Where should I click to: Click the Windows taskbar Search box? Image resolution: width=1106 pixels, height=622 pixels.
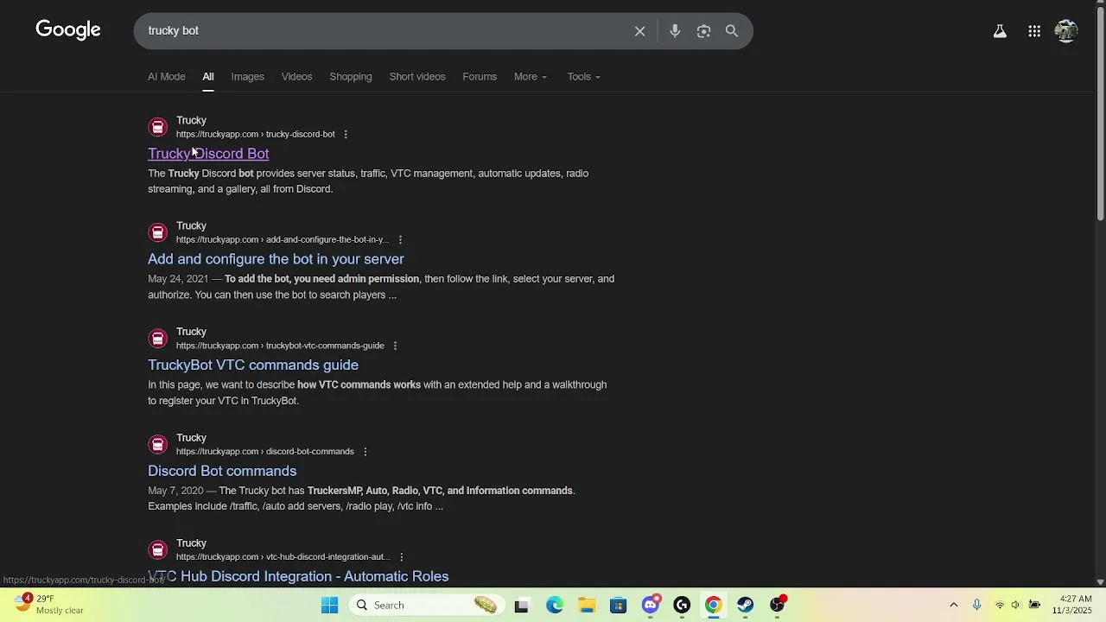(x=427, y=605)
